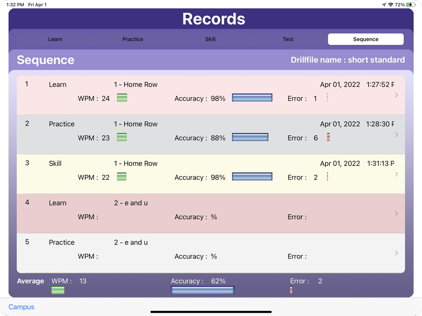
Task: Click '1 - Home Row' in Learn row
Action: [135, 85]
